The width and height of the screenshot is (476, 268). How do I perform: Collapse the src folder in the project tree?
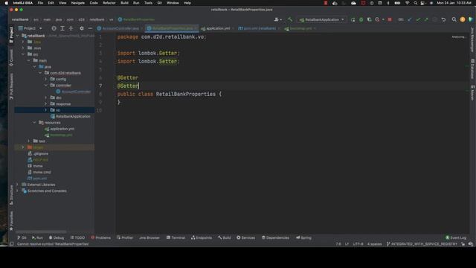(x=23, y=54)
